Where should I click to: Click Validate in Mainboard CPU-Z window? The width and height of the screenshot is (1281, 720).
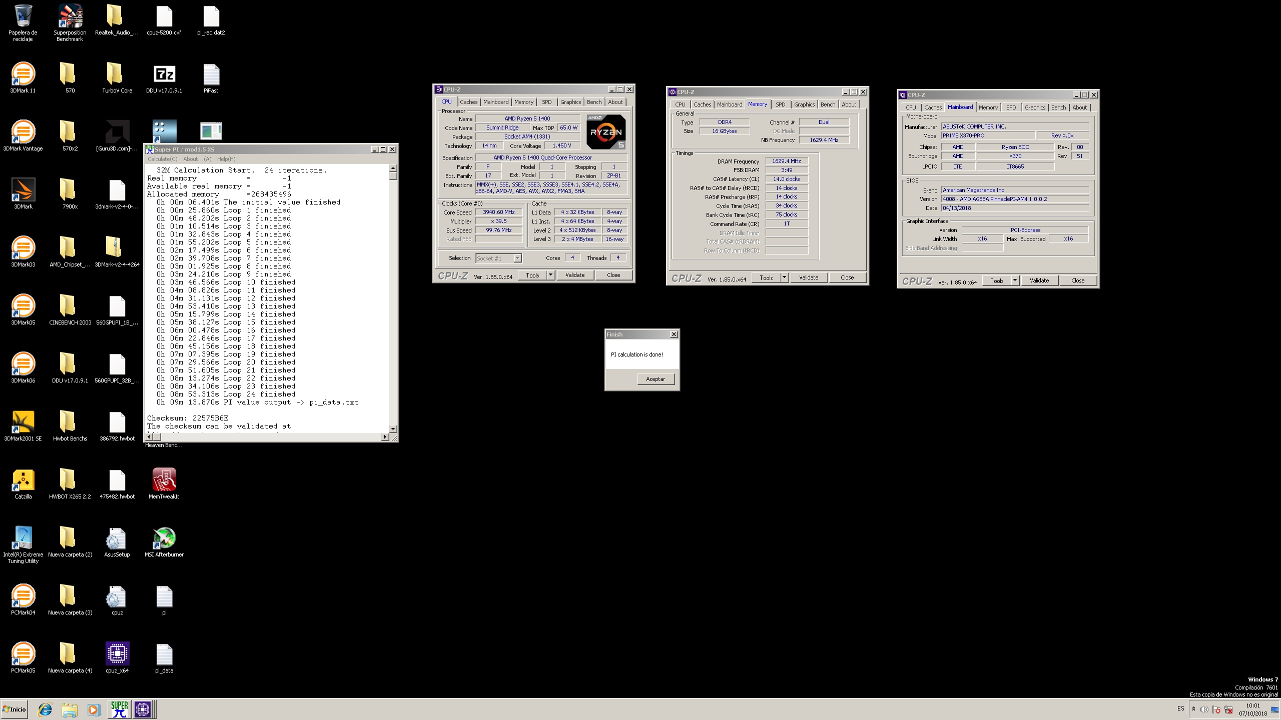(x=1039, y=280)
